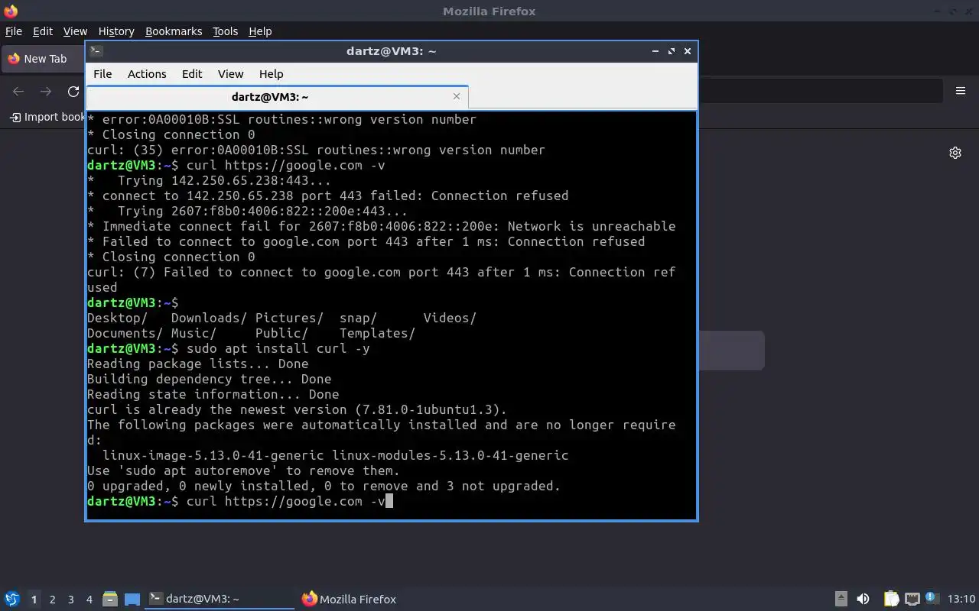The height and width of the screenshot is (611, 979).
Task: Open new tab personalize gear in Firefox
Action: coord(955,153)
